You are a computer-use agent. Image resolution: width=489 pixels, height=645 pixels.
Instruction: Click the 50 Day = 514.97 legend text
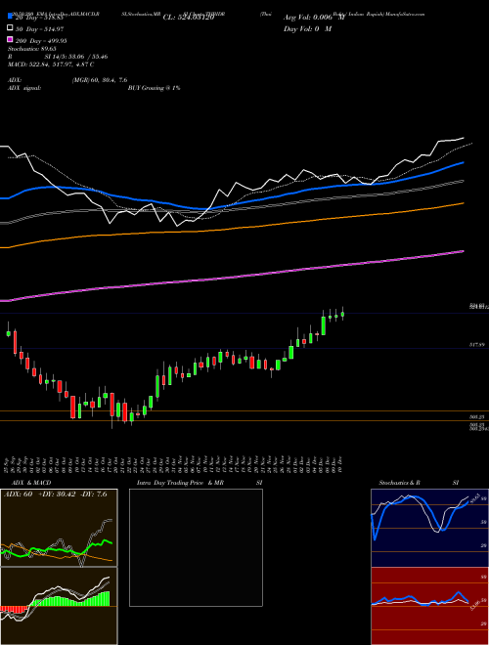pyautogui.click(x=40, y=28)
